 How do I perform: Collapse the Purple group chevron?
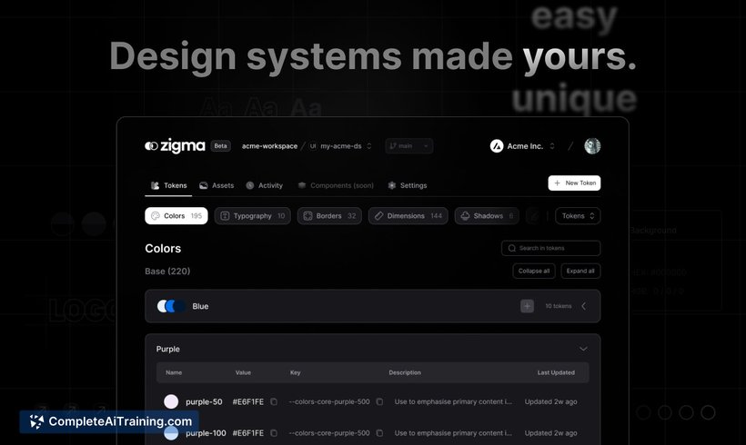[x=583, y=349]
